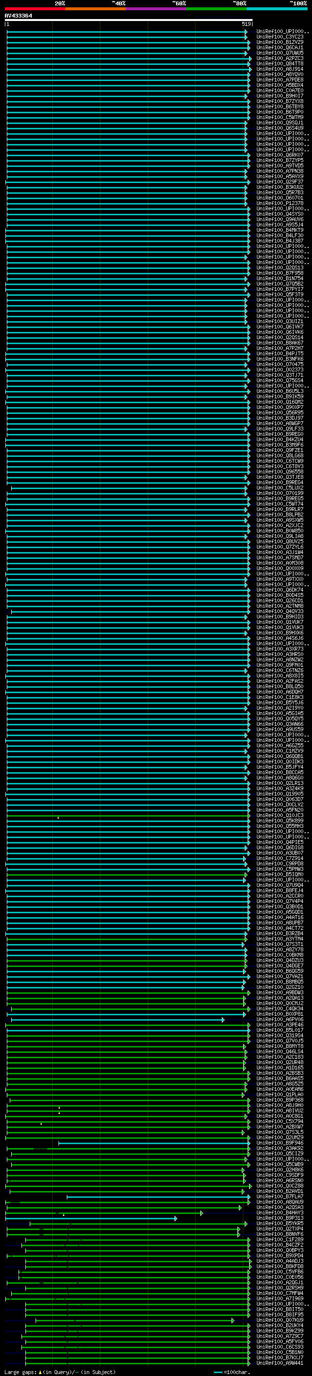
Task: Click the orange ~40% identity legend bar
Action: (96, 9)
